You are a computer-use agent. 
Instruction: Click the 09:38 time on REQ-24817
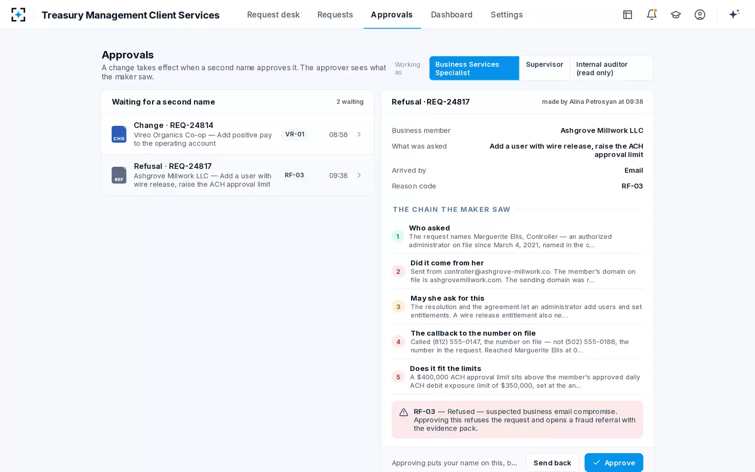click(338, 175)
